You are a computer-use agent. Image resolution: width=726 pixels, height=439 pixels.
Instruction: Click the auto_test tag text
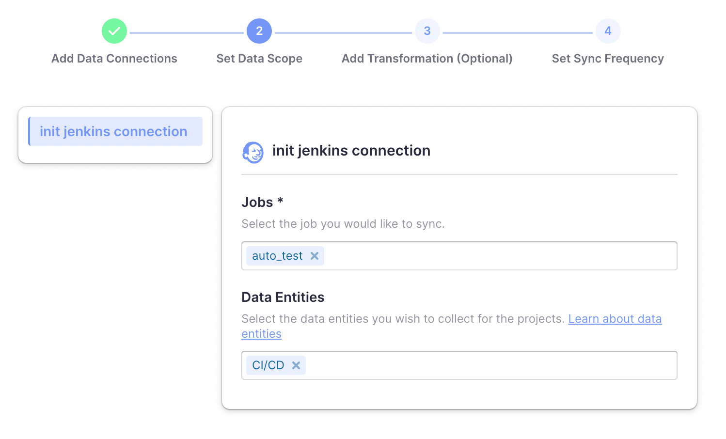(x=277, y=256)
